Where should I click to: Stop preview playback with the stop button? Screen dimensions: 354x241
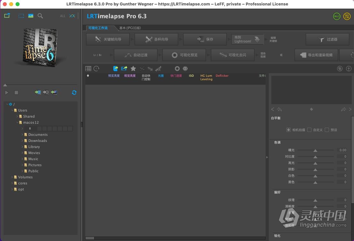pos(16,92)
